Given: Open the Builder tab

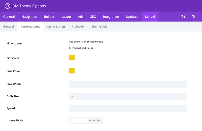Looking at the screenshot, I should pos(49,17).
